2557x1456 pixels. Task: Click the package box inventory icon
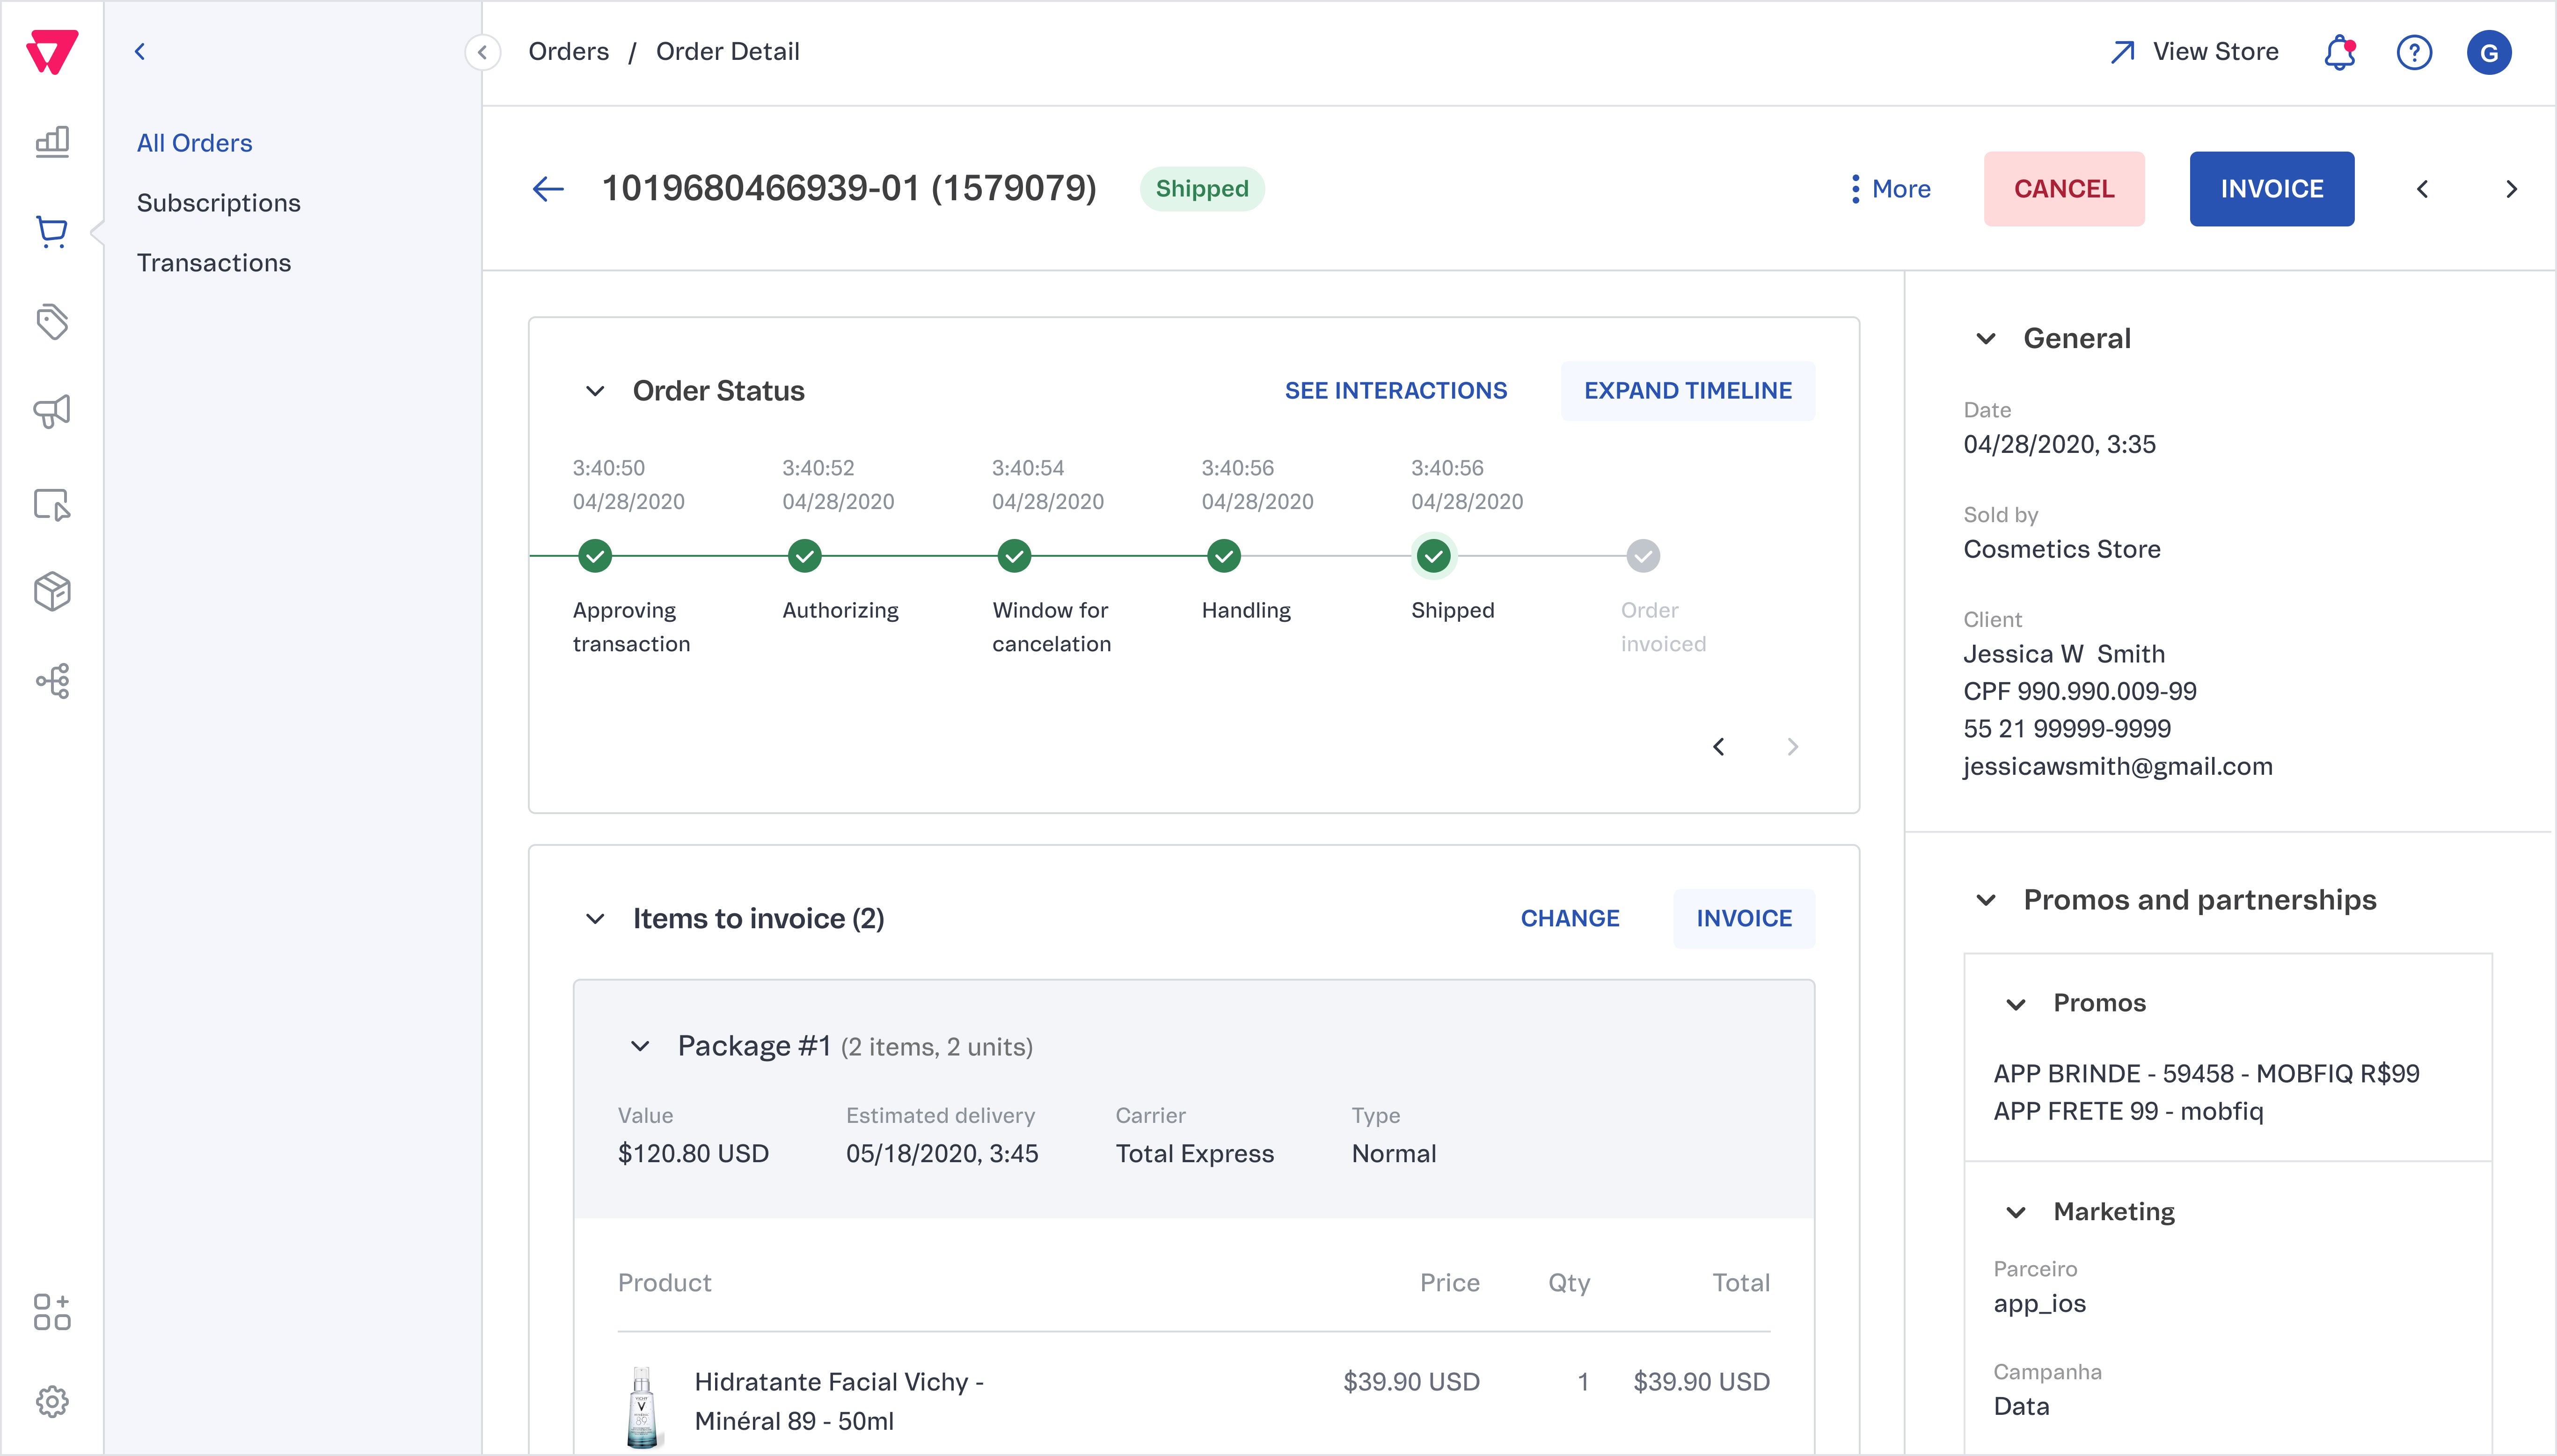[52, 591]
